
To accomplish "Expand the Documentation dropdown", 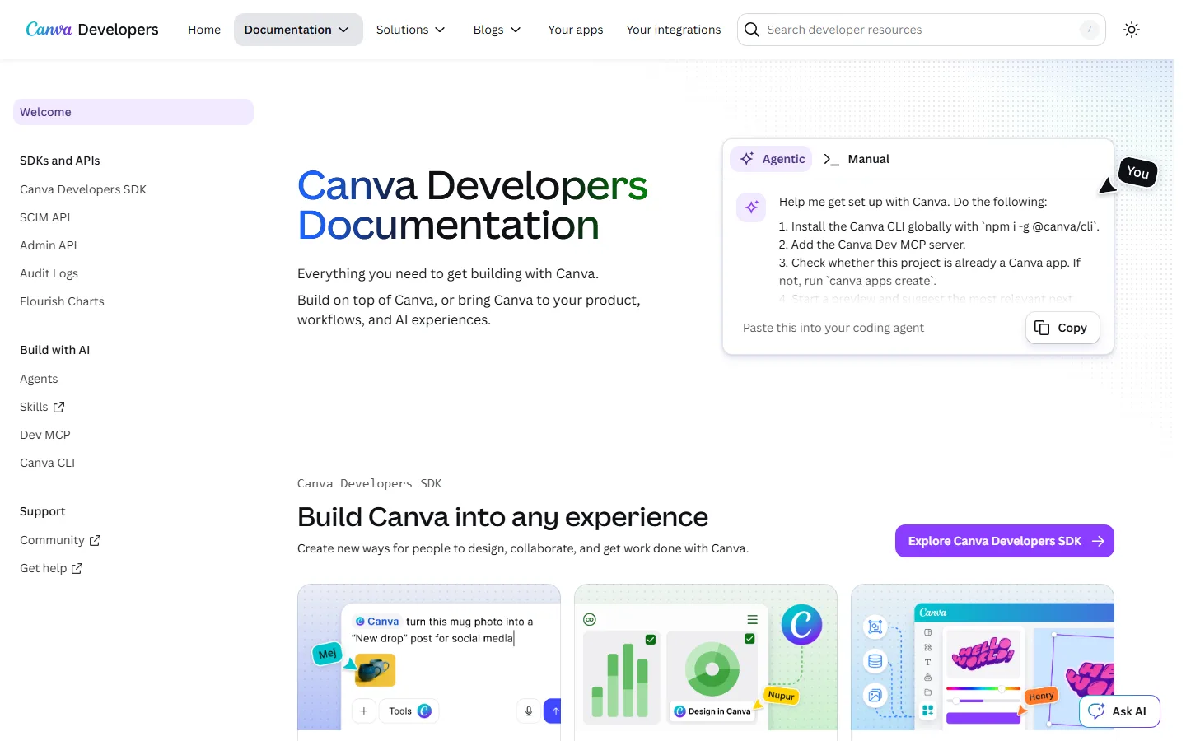I will pyautogui.click(x=297, y=30).
